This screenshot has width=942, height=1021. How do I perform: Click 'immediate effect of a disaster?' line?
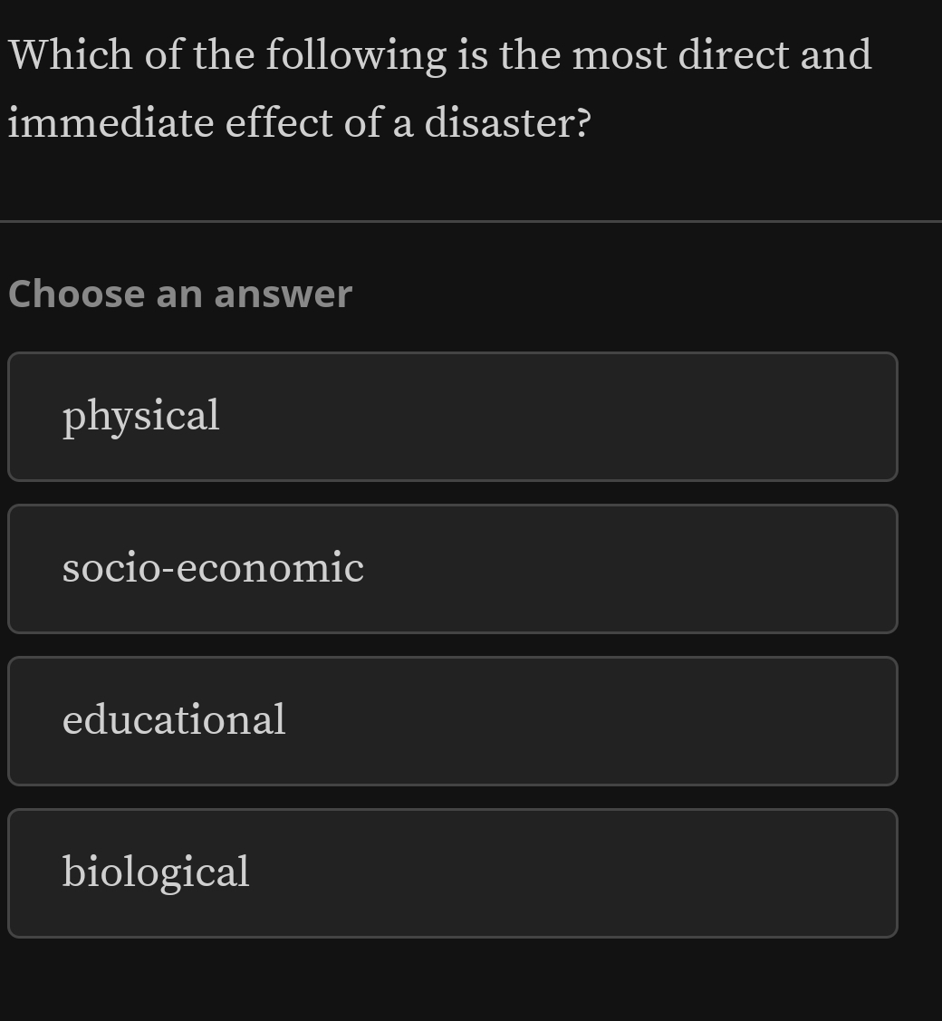click(300, 122)
